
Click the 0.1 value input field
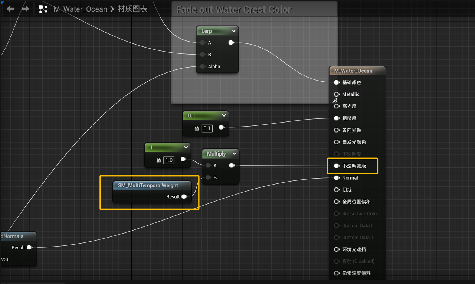(207, 128)
